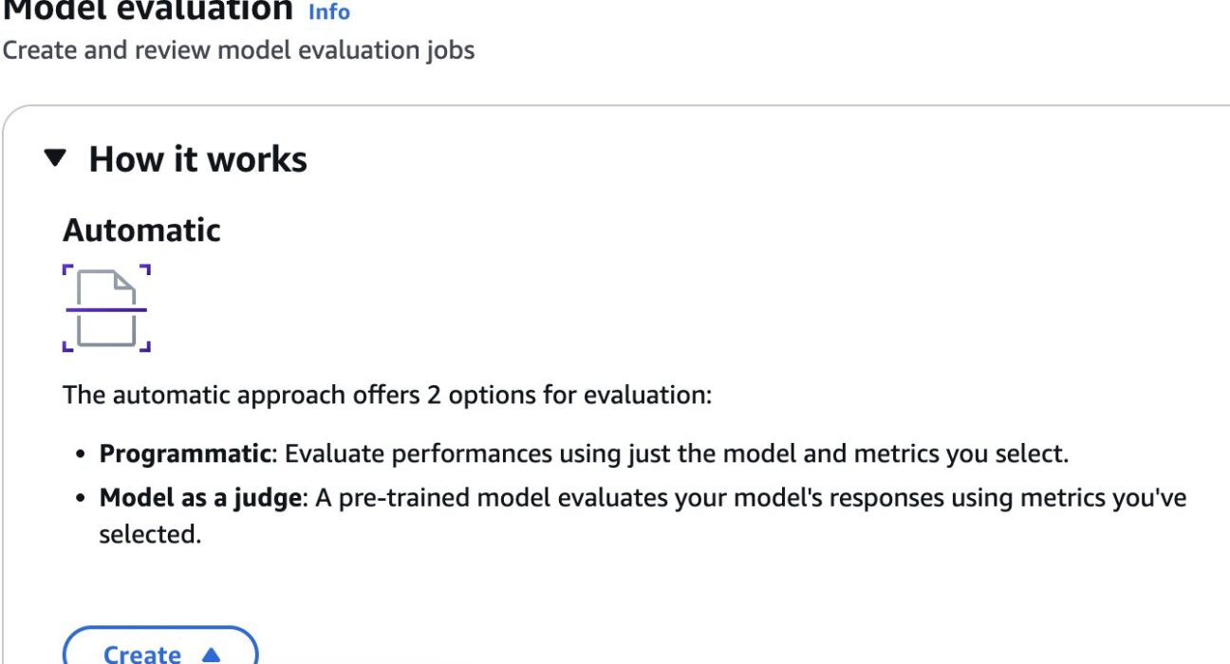The image size is (1230, 664).
Task: Click the purple scan line in icon
Action: click(x=106, y=309)
